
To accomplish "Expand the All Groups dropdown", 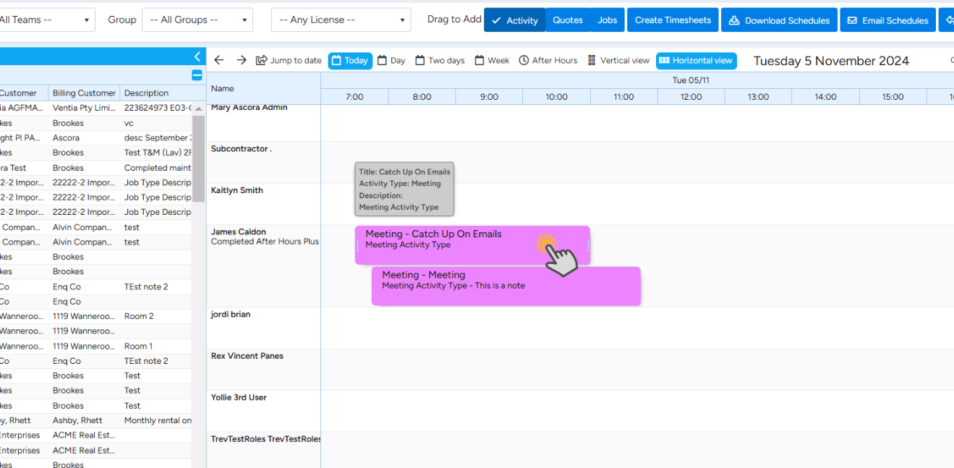I will tap(197, 20).
